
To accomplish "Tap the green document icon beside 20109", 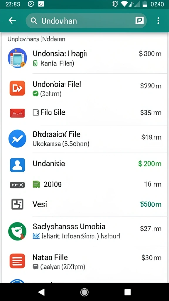I will (x=36, y=184).
